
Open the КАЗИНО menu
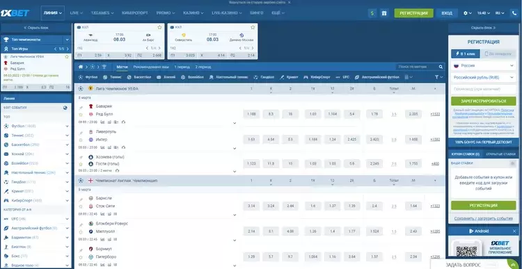(193, 13)
